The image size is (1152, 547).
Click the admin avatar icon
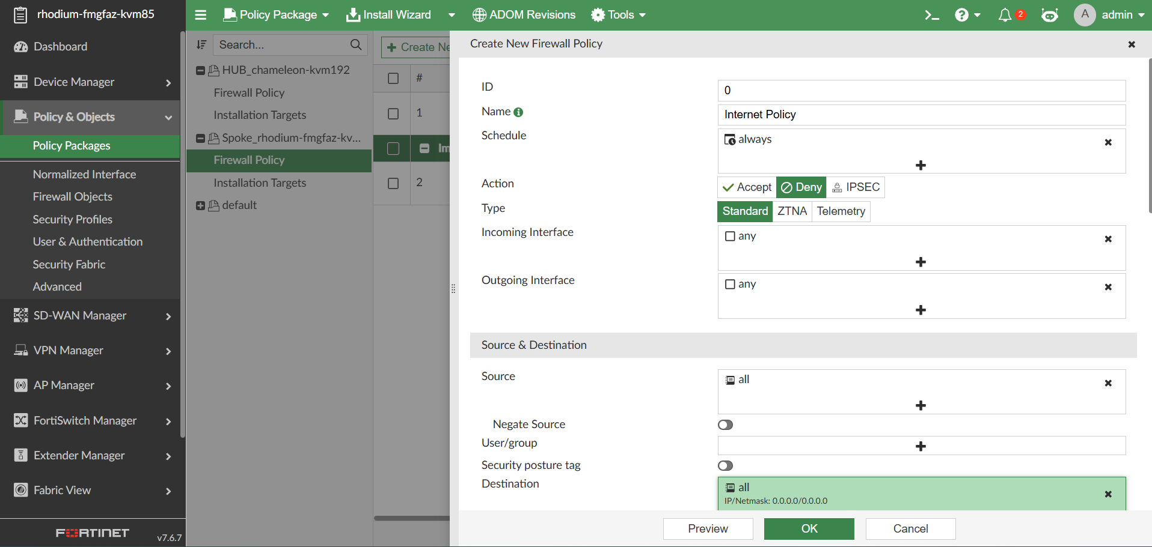coord(1085,15)
